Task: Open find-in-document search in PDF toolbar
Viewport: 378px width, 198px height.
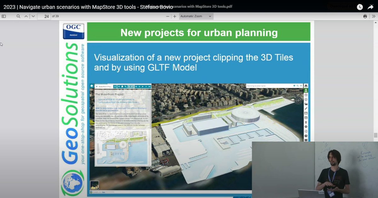Action: click(x=18, y=16)
